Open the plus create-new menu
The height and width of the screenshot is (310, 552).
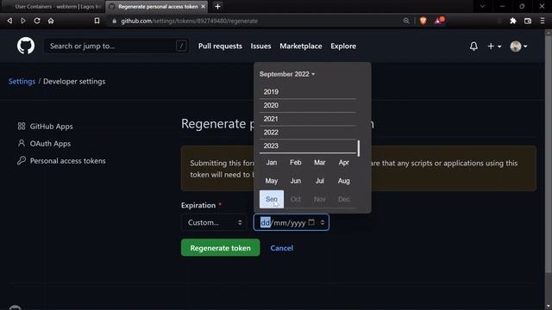coord(494,46)
